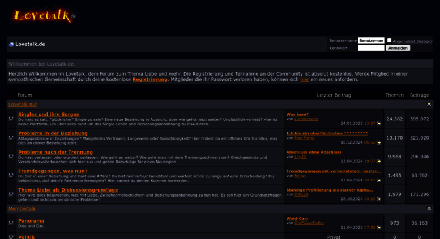Screen dimensions: 440x239
Task: View profile of user Rongy
Action: [x=300, y=176]
